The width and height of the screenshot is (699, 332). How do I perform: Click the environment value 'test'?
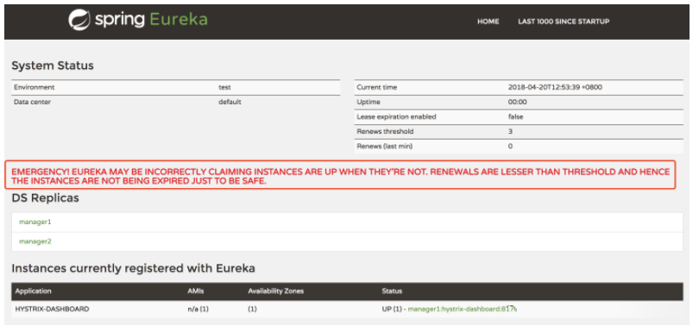click(x=224, y=87)
